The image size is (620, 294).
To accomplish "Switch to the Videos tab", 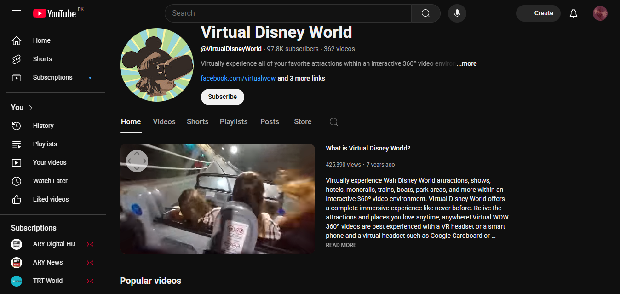I will point(164,121).
